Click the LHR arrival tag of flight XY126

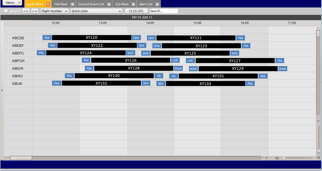(175, 60)
